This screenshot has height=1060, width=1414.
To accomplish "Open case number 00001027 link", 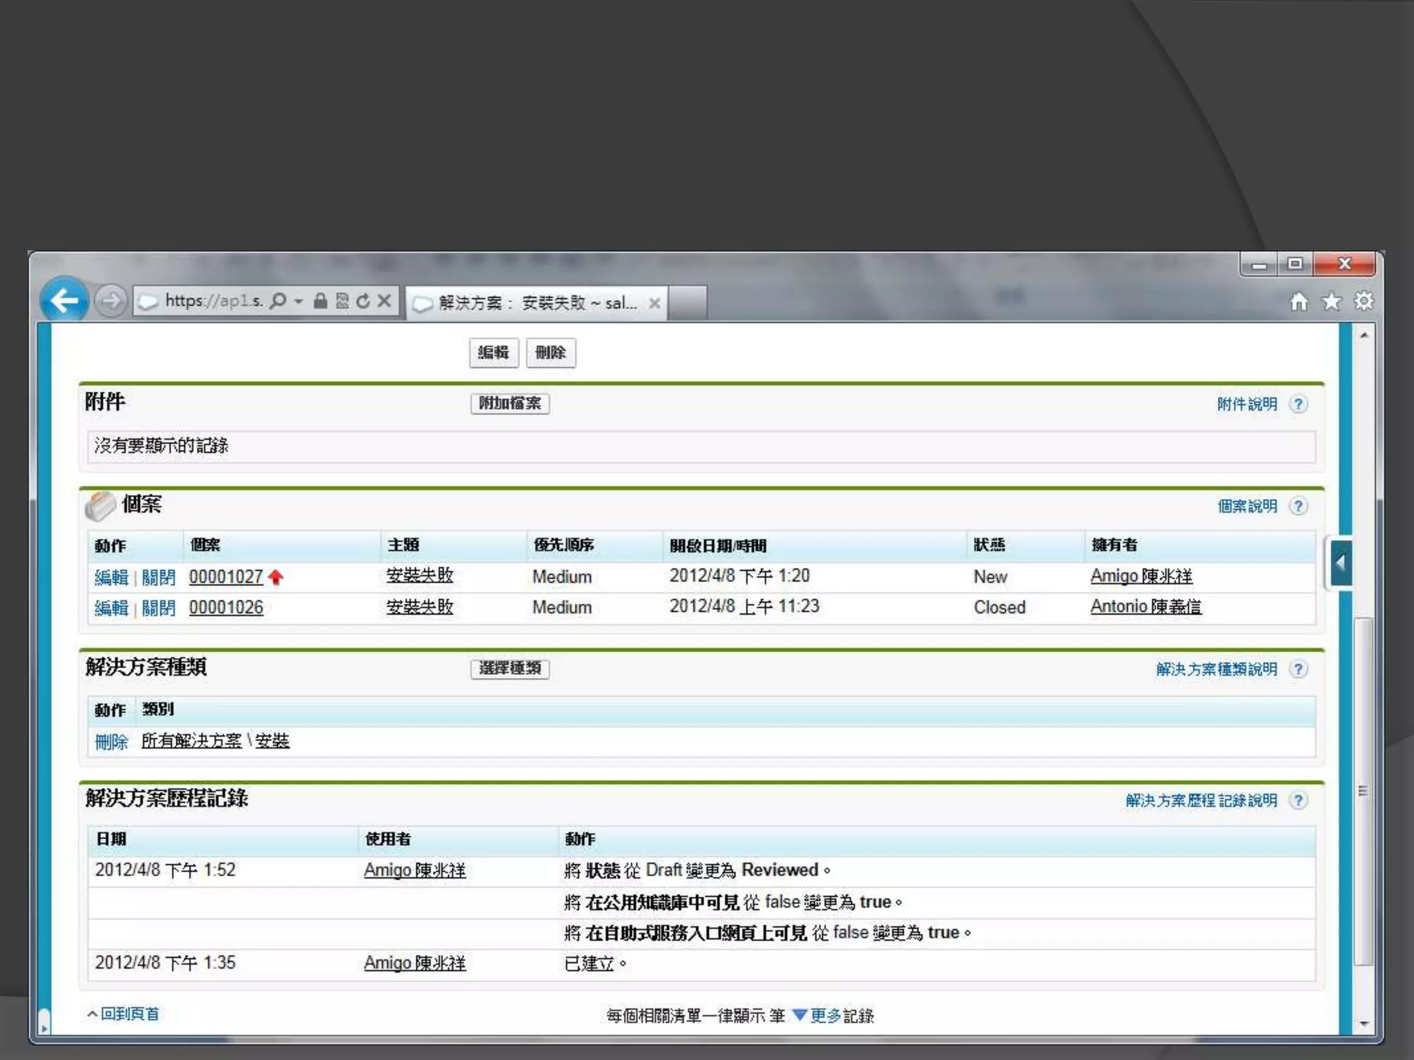I will pos(226,577).
